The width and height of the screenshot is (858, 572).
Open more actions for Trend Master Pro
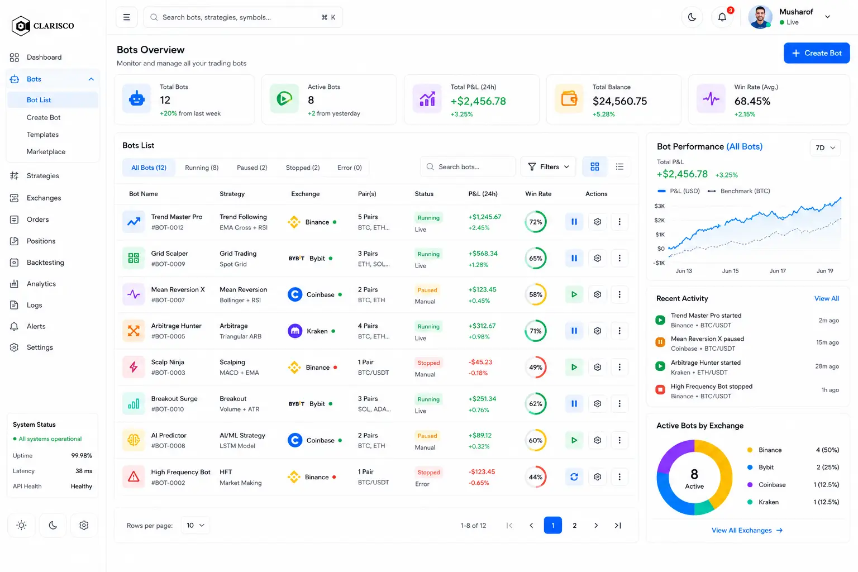tap(619, 222)
